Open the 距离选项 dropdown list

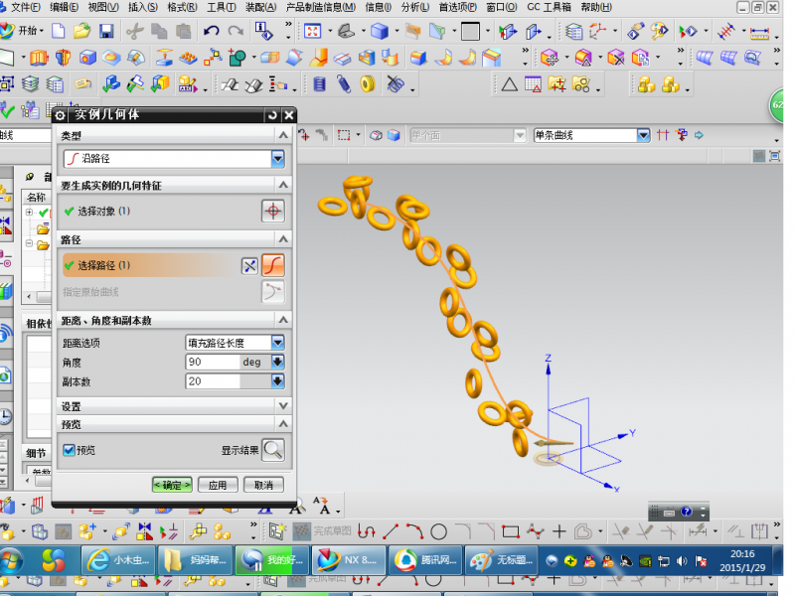277,343
